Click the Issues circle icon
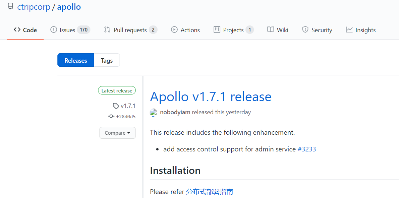This screenshot has height=198, width=399. pyautogui.click(x=54, y=30)
